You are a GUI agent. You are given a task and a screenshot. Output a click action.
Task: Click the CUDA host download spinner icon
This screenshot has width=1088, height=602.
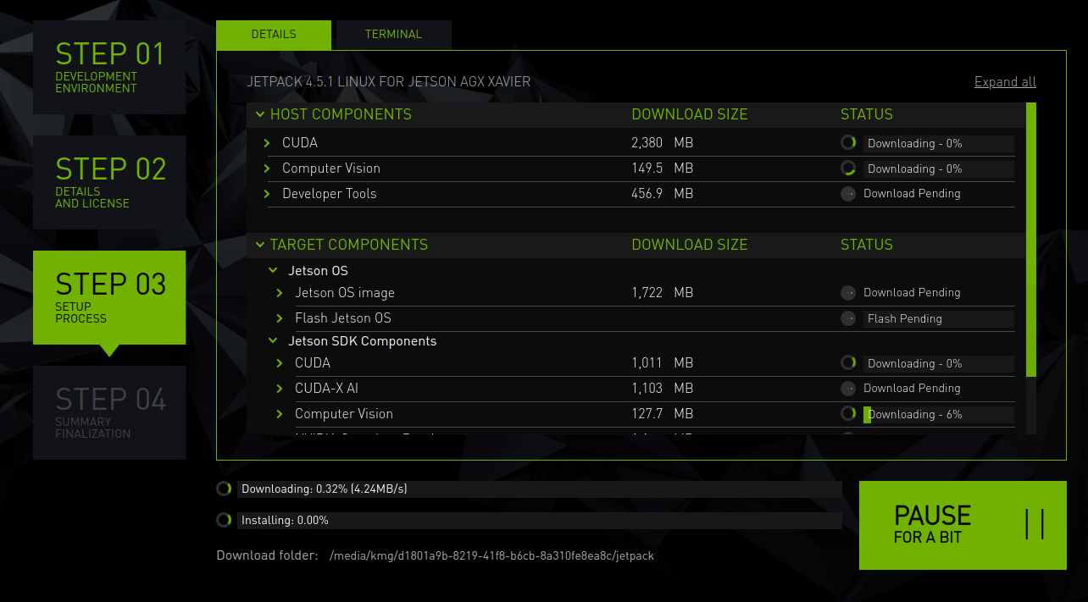point(848,143)
